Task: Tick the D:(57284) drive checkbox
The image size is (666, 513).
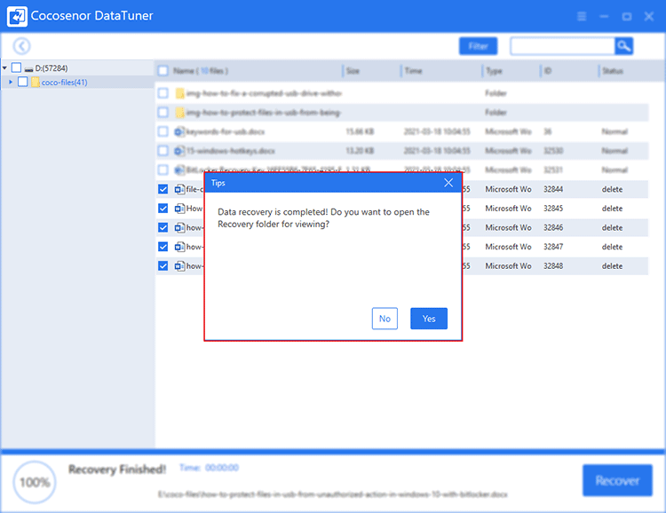Action: (16, 67)
